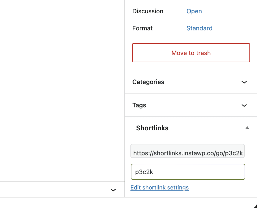Click the Tags chevron icon
This screenshot has width=257, height=208.
click(244, 105)
